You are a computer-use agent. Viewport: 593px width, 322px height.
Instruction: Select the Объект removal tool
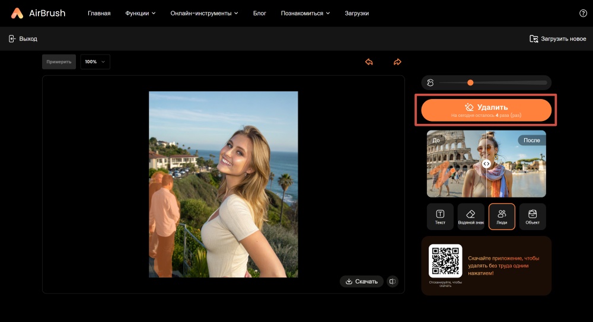tap(532, 216)
